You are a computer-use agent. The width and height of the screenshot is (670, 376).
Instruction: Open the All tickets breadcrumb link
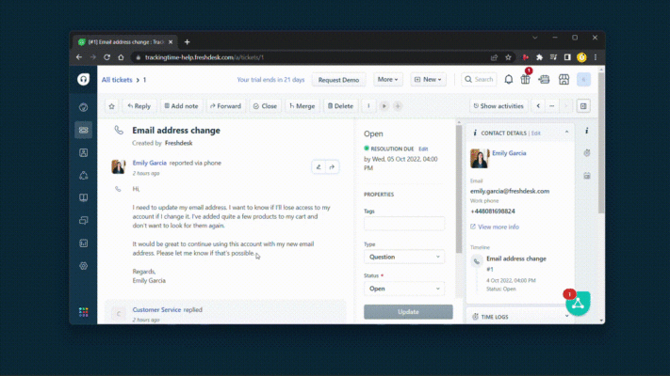point(117,80)
